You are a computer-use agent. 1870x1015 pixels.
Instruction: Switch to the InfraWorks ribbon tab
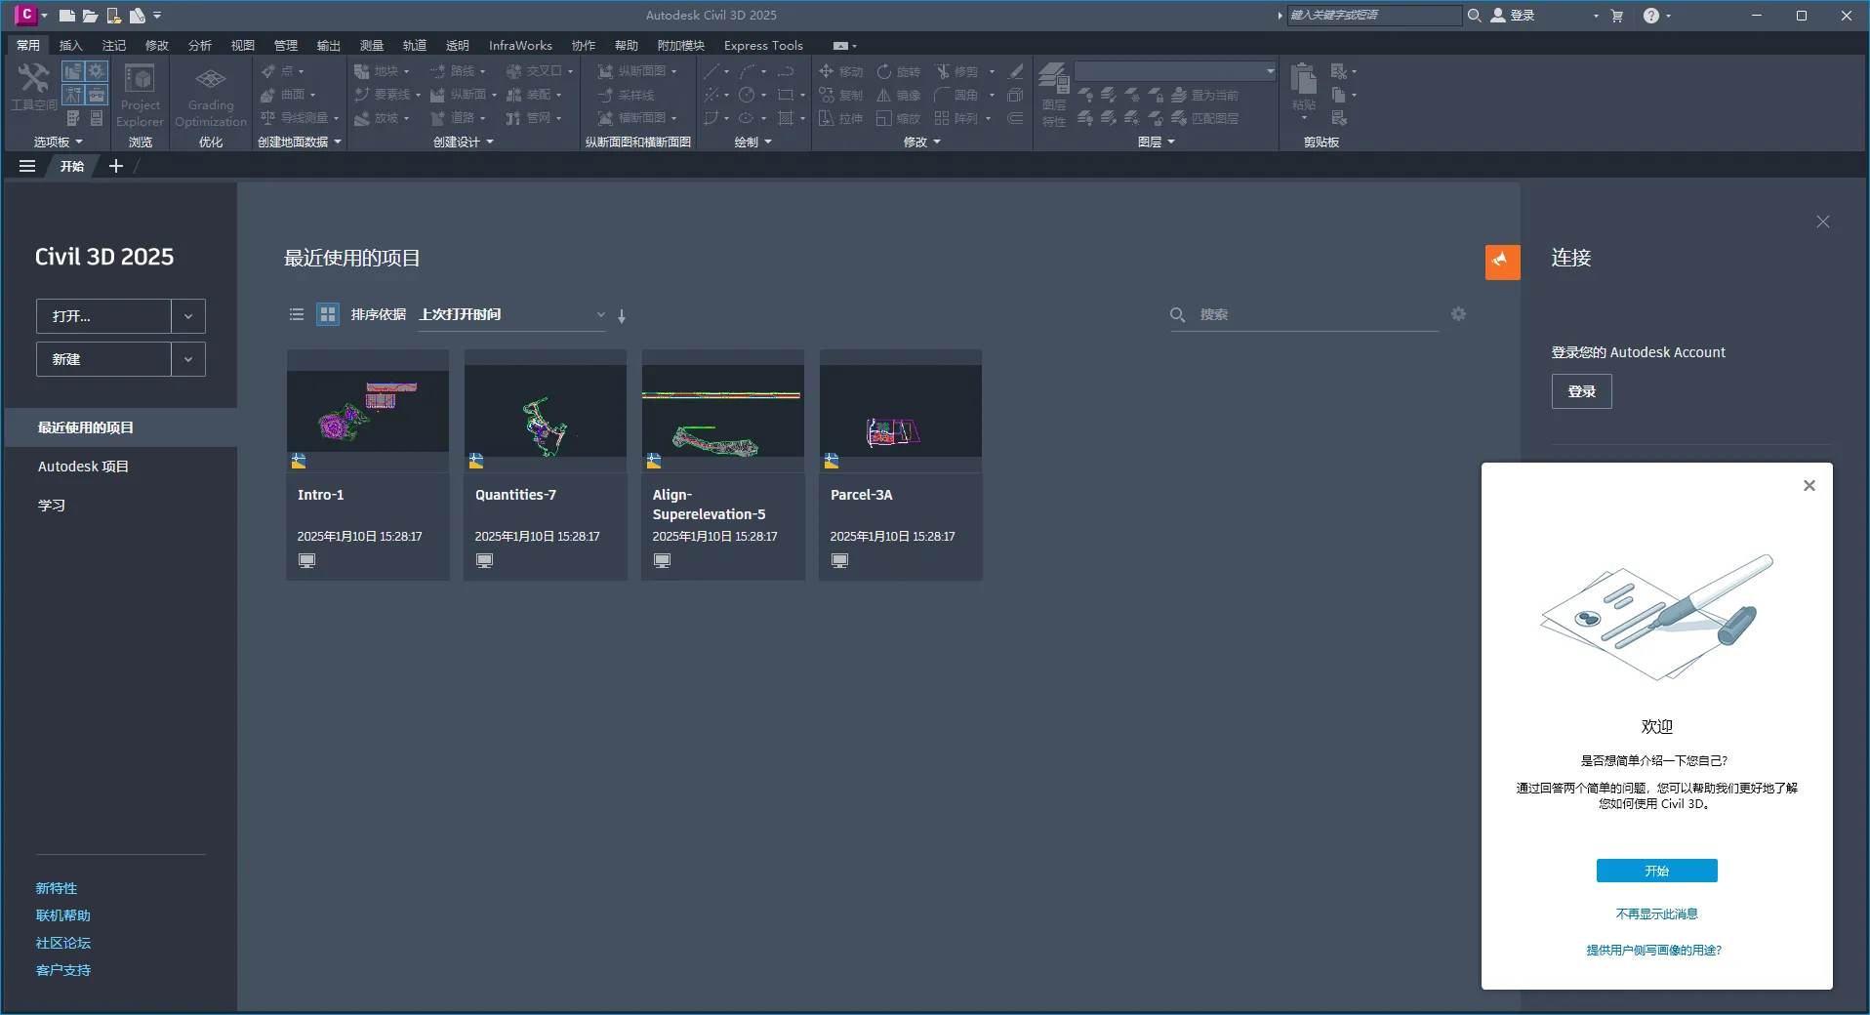[520, 45]
